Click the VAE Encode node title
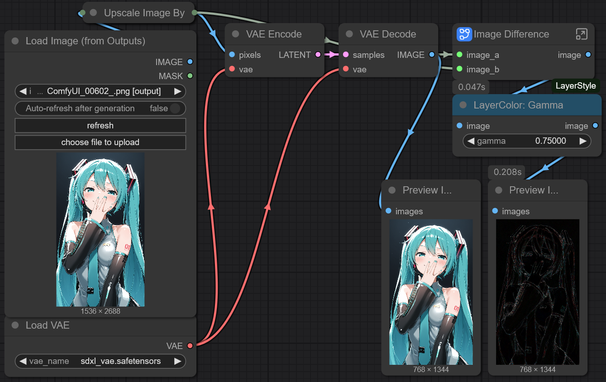Image resolution: width=606 pixels, height=382 pixels. coord(274,34)
